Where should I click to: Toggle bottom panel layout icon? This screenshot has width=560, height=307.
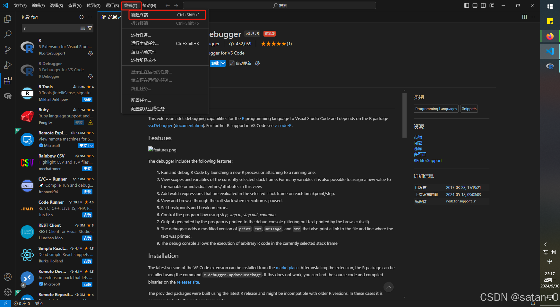click(475, 5)
